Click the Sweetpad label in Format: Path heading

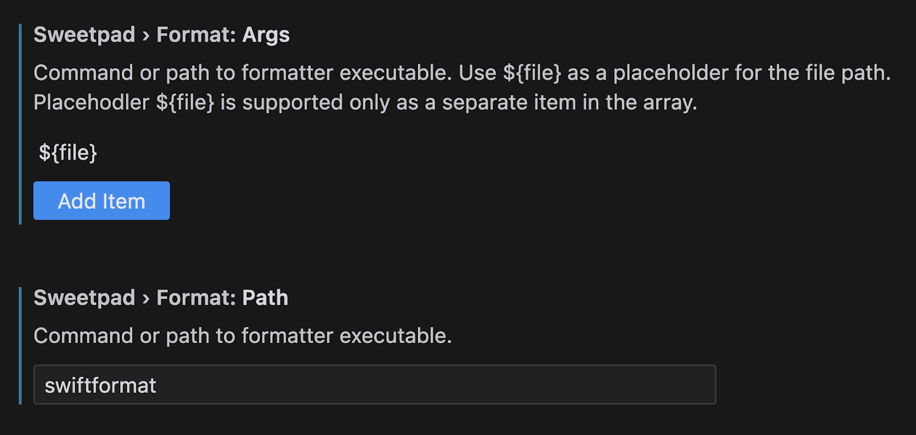[x=84, y=297]
